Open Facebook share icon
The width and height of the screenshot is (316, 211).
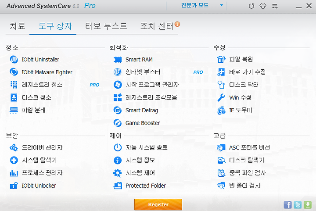pyautogui.click(x=287, y=205)
